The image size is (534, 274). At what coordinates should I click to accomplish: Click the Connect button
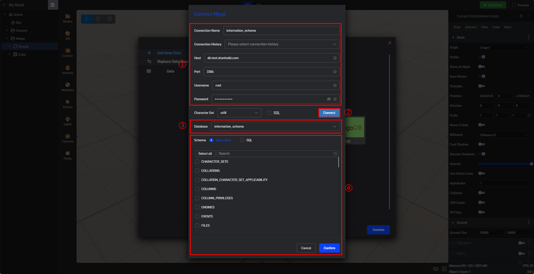[x=329, y=113]
